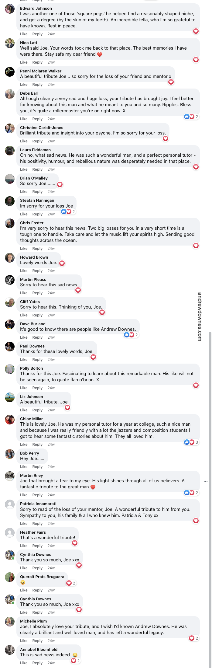
Task: Click the heart reaction on Annabel Bloomfield's comment
Action: coord(73,661)
